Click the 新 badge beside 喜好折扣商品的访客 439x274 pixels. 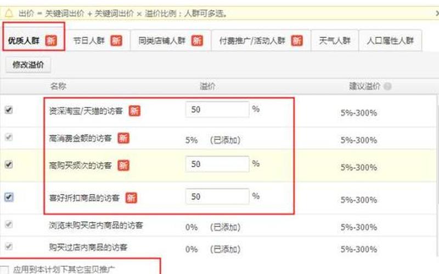click(131, 198)
